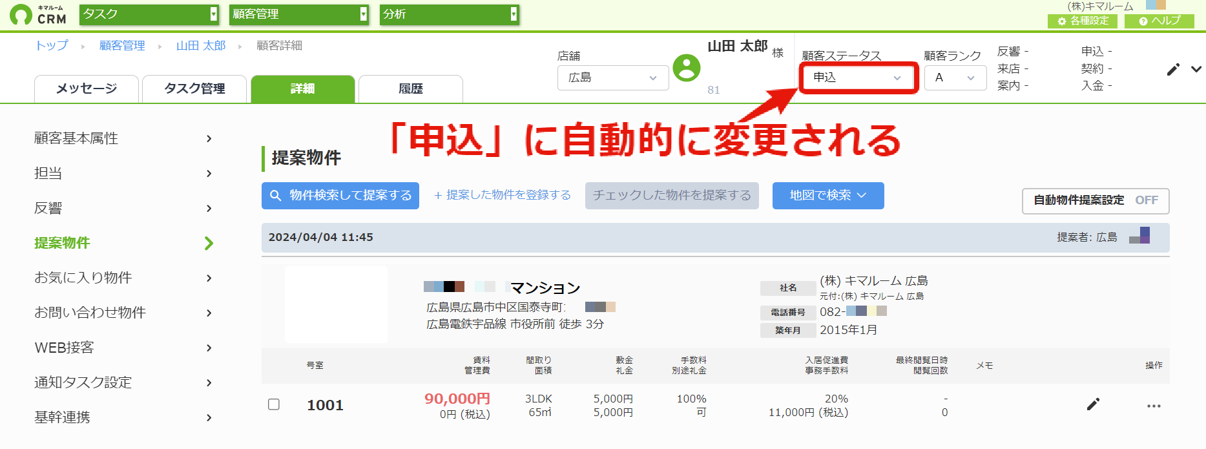
Task: Click 提案した物件を登録する link
Action: [503, 195]
